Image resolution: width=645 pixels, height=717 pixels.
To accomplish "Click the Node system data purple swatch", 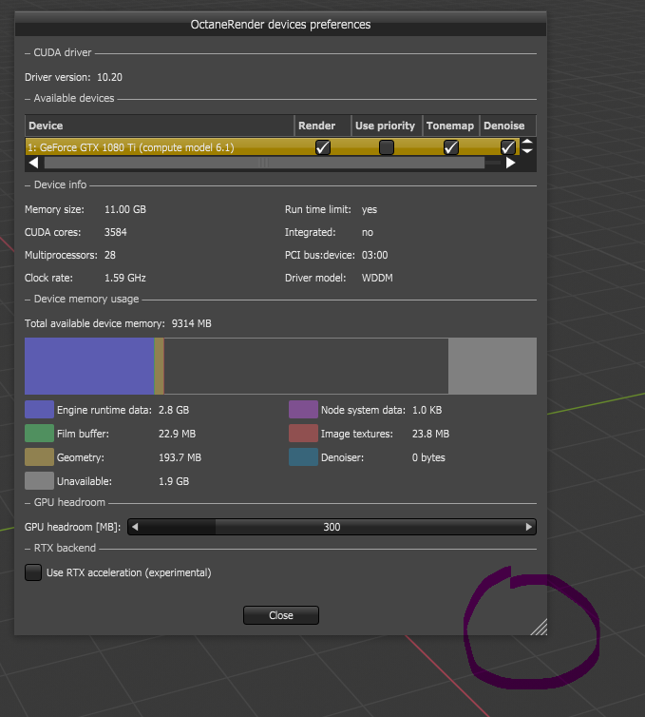I will point(303,409).
